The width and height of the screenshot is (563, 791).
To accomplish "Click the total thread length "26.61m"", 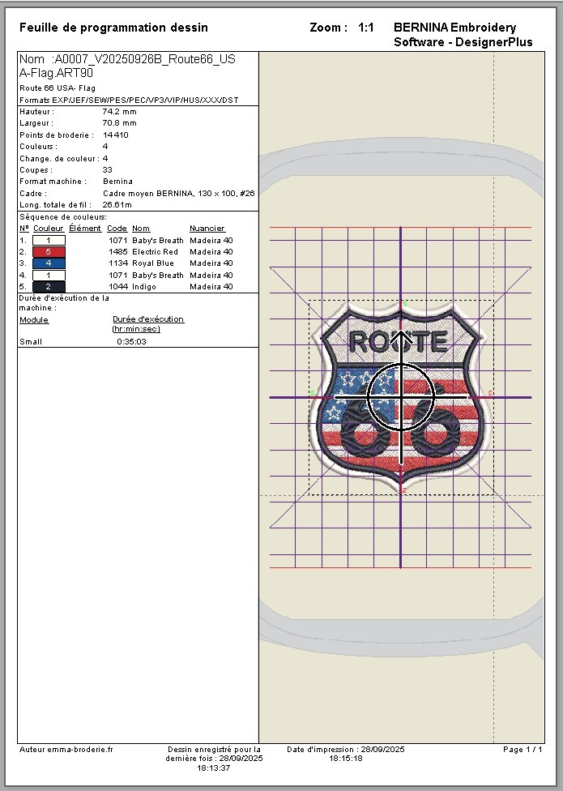I will 117,205.
